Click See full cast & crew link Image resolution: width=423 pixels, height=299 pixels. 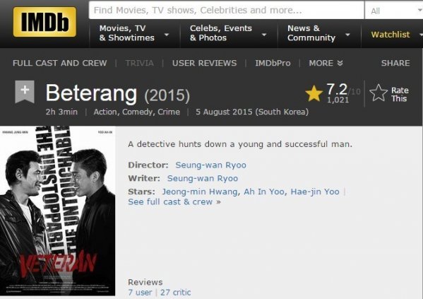(x=174, y=201)
